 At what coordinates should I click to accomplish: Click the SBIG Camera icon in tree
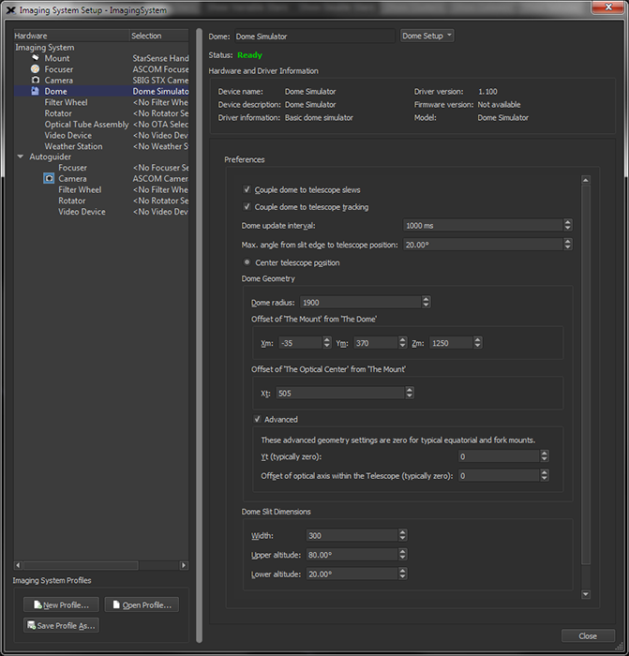click(35, 81)
